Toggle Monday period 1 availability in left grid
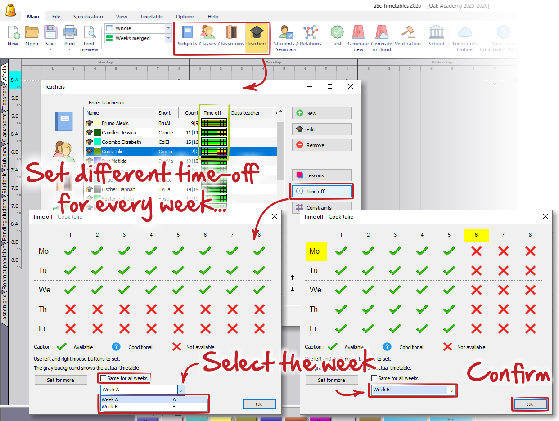This screenshot has height=421, width=559. tap(70, 251)
